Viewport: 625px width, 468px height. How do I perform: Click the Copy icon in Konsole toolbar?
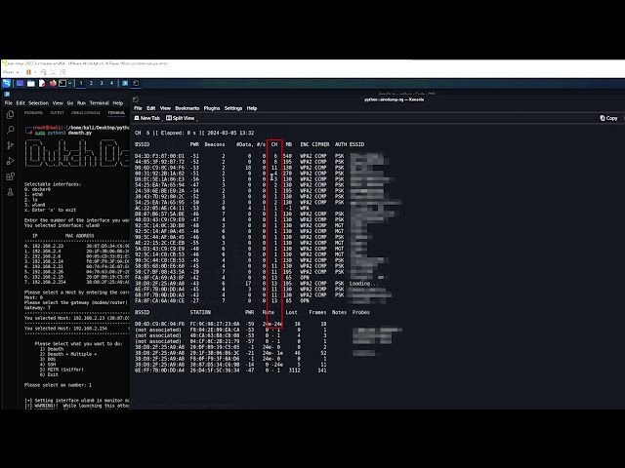point(603,118)
